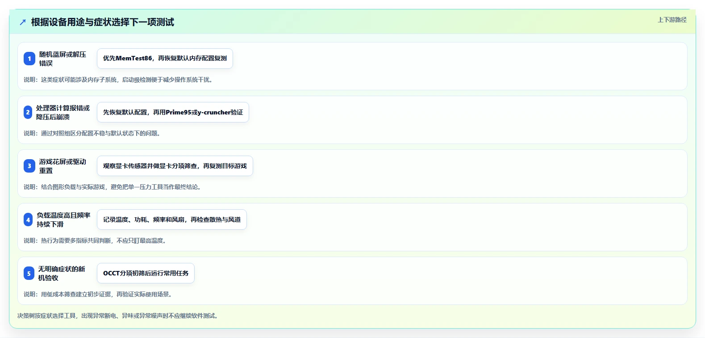This screenshot has width=705, height=338.
Task: Click step number 2 badge
Action: pos(28,112)
